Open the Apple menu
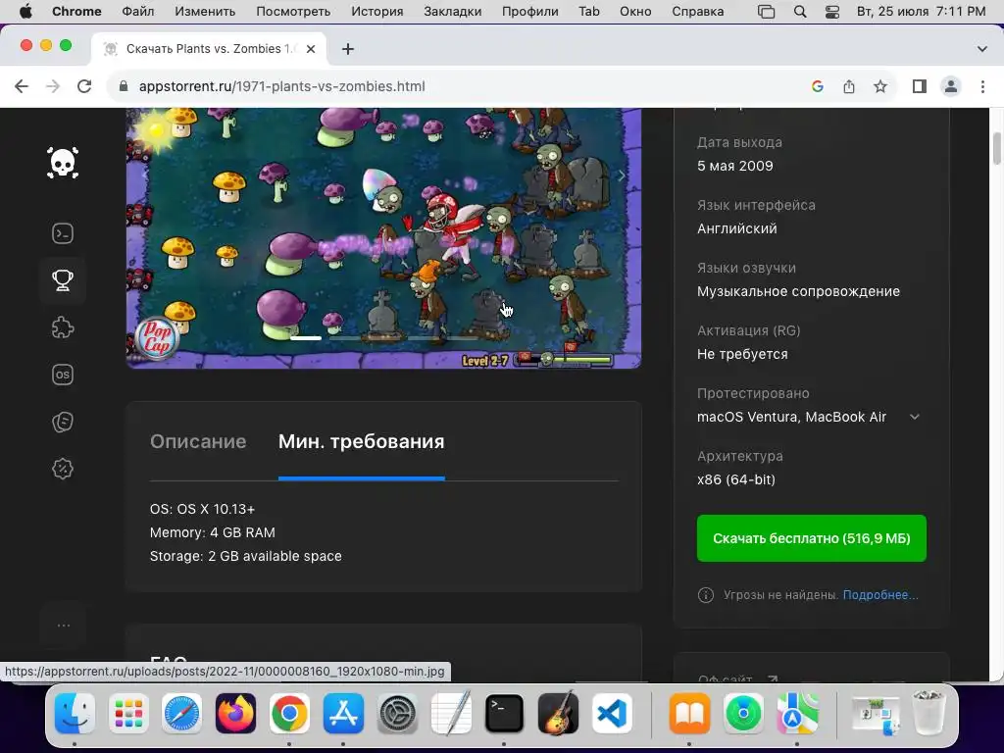 [x=25, y=12]
